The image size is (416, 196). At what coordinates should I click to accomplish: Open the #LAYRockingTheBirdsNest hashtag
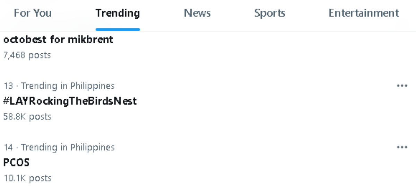(x=70, y=101)
